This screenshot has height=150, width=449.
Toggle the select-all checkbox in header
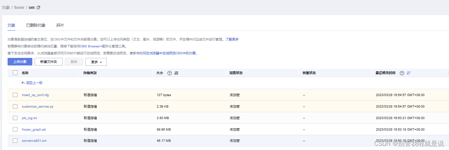pyautogui.click(x=15, y=73)
